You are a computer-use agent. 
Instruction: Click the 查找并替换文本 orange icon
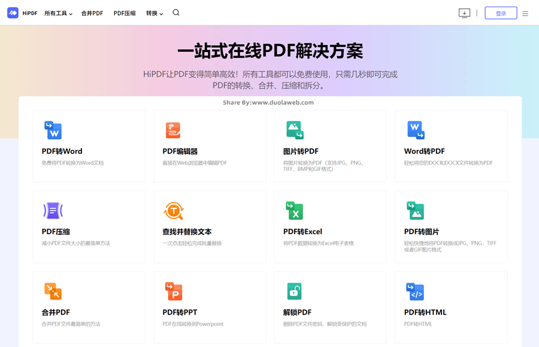tap(174, 211)
